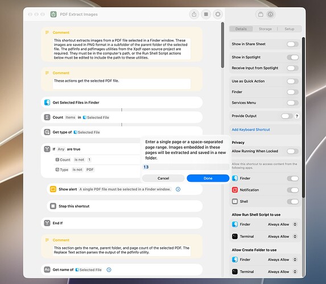Click the second Comment action icon
The height and width of the screenshot is (284, 326).
(47, 73)
